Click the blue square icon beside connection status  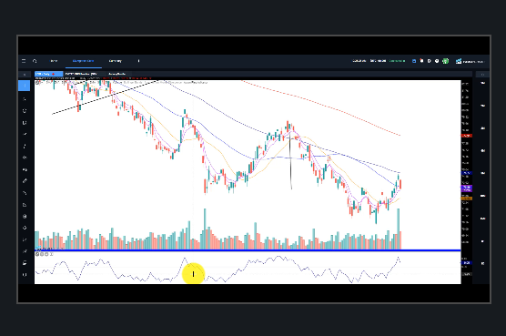coord(414,61)
